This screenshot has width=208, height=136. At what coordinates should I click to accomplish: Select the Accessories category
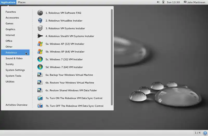(15, 18)
